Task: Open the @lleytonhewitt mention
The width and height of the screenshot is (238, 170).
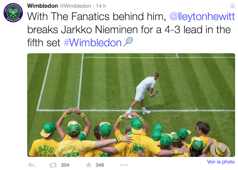Action: click(x=202, y=17)
